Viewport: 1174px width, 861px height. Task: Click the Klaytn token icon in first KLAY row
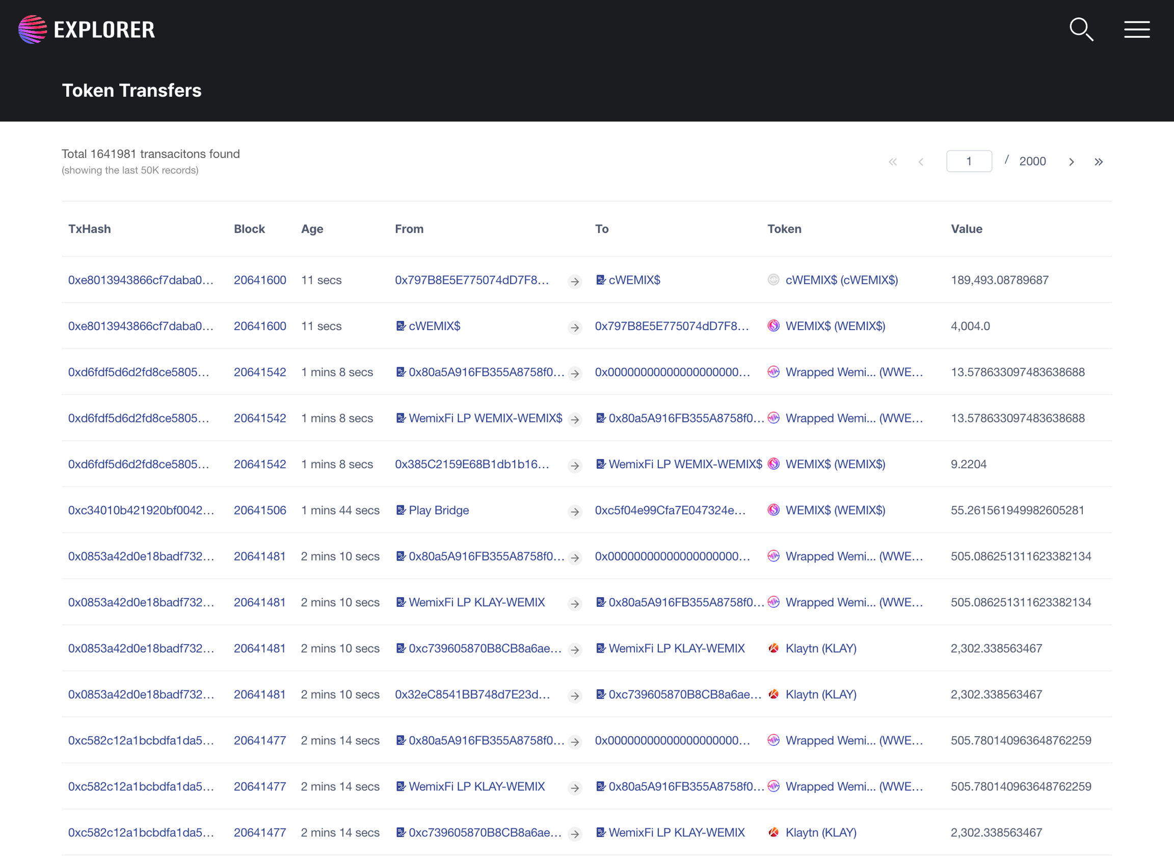pyautogui.click(x=773, y=648)
